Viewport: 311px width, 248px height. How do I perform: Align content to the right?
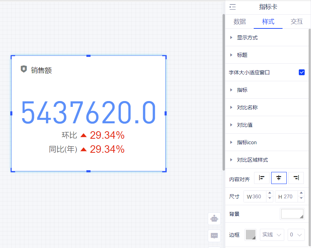296,178
